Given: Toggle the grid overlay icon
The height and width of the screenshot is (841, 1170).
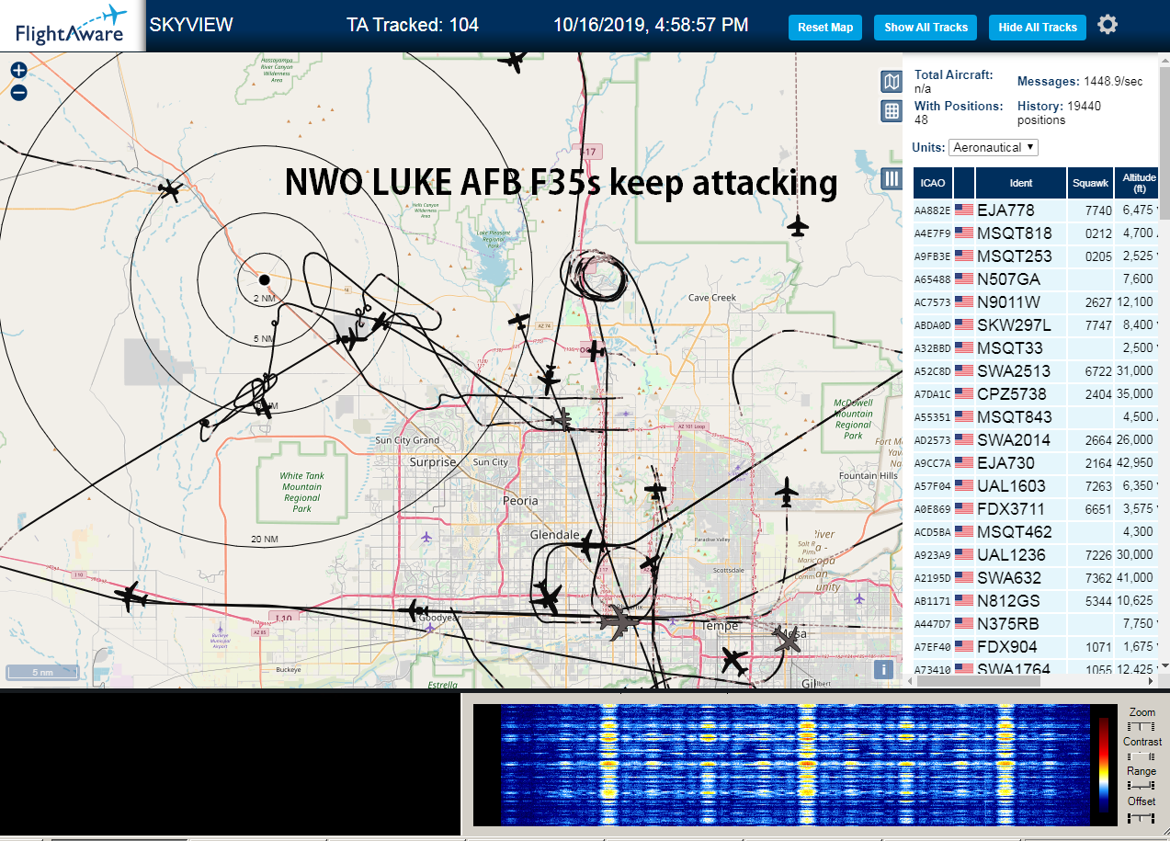Looking at the screenshot, I should [891, 111].
